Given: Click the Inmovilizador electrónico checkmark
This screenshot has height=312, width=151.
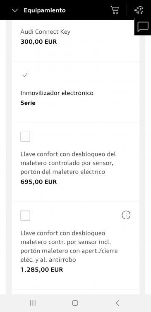Looking at the screenshot, I should (25, 75).
